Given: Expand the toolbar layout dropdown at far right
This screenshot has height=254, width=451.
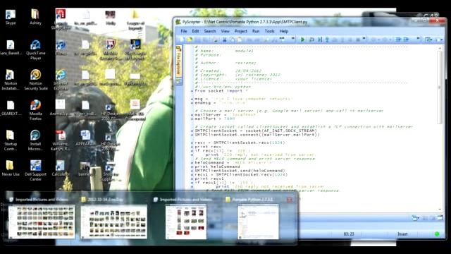Looking at the screenshot, I should [x=442, y=40].
